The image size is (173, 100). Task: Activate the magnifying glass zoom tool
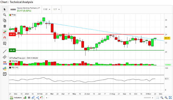point(5,15)
